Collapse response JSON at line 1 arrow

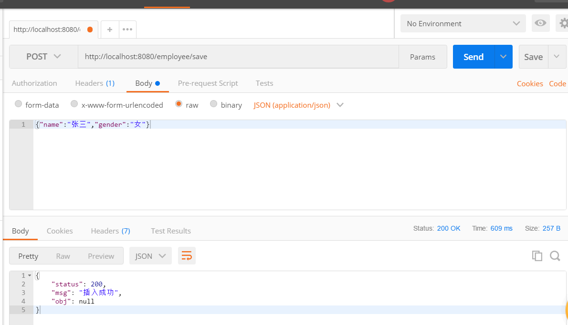(x=30, y=275)
